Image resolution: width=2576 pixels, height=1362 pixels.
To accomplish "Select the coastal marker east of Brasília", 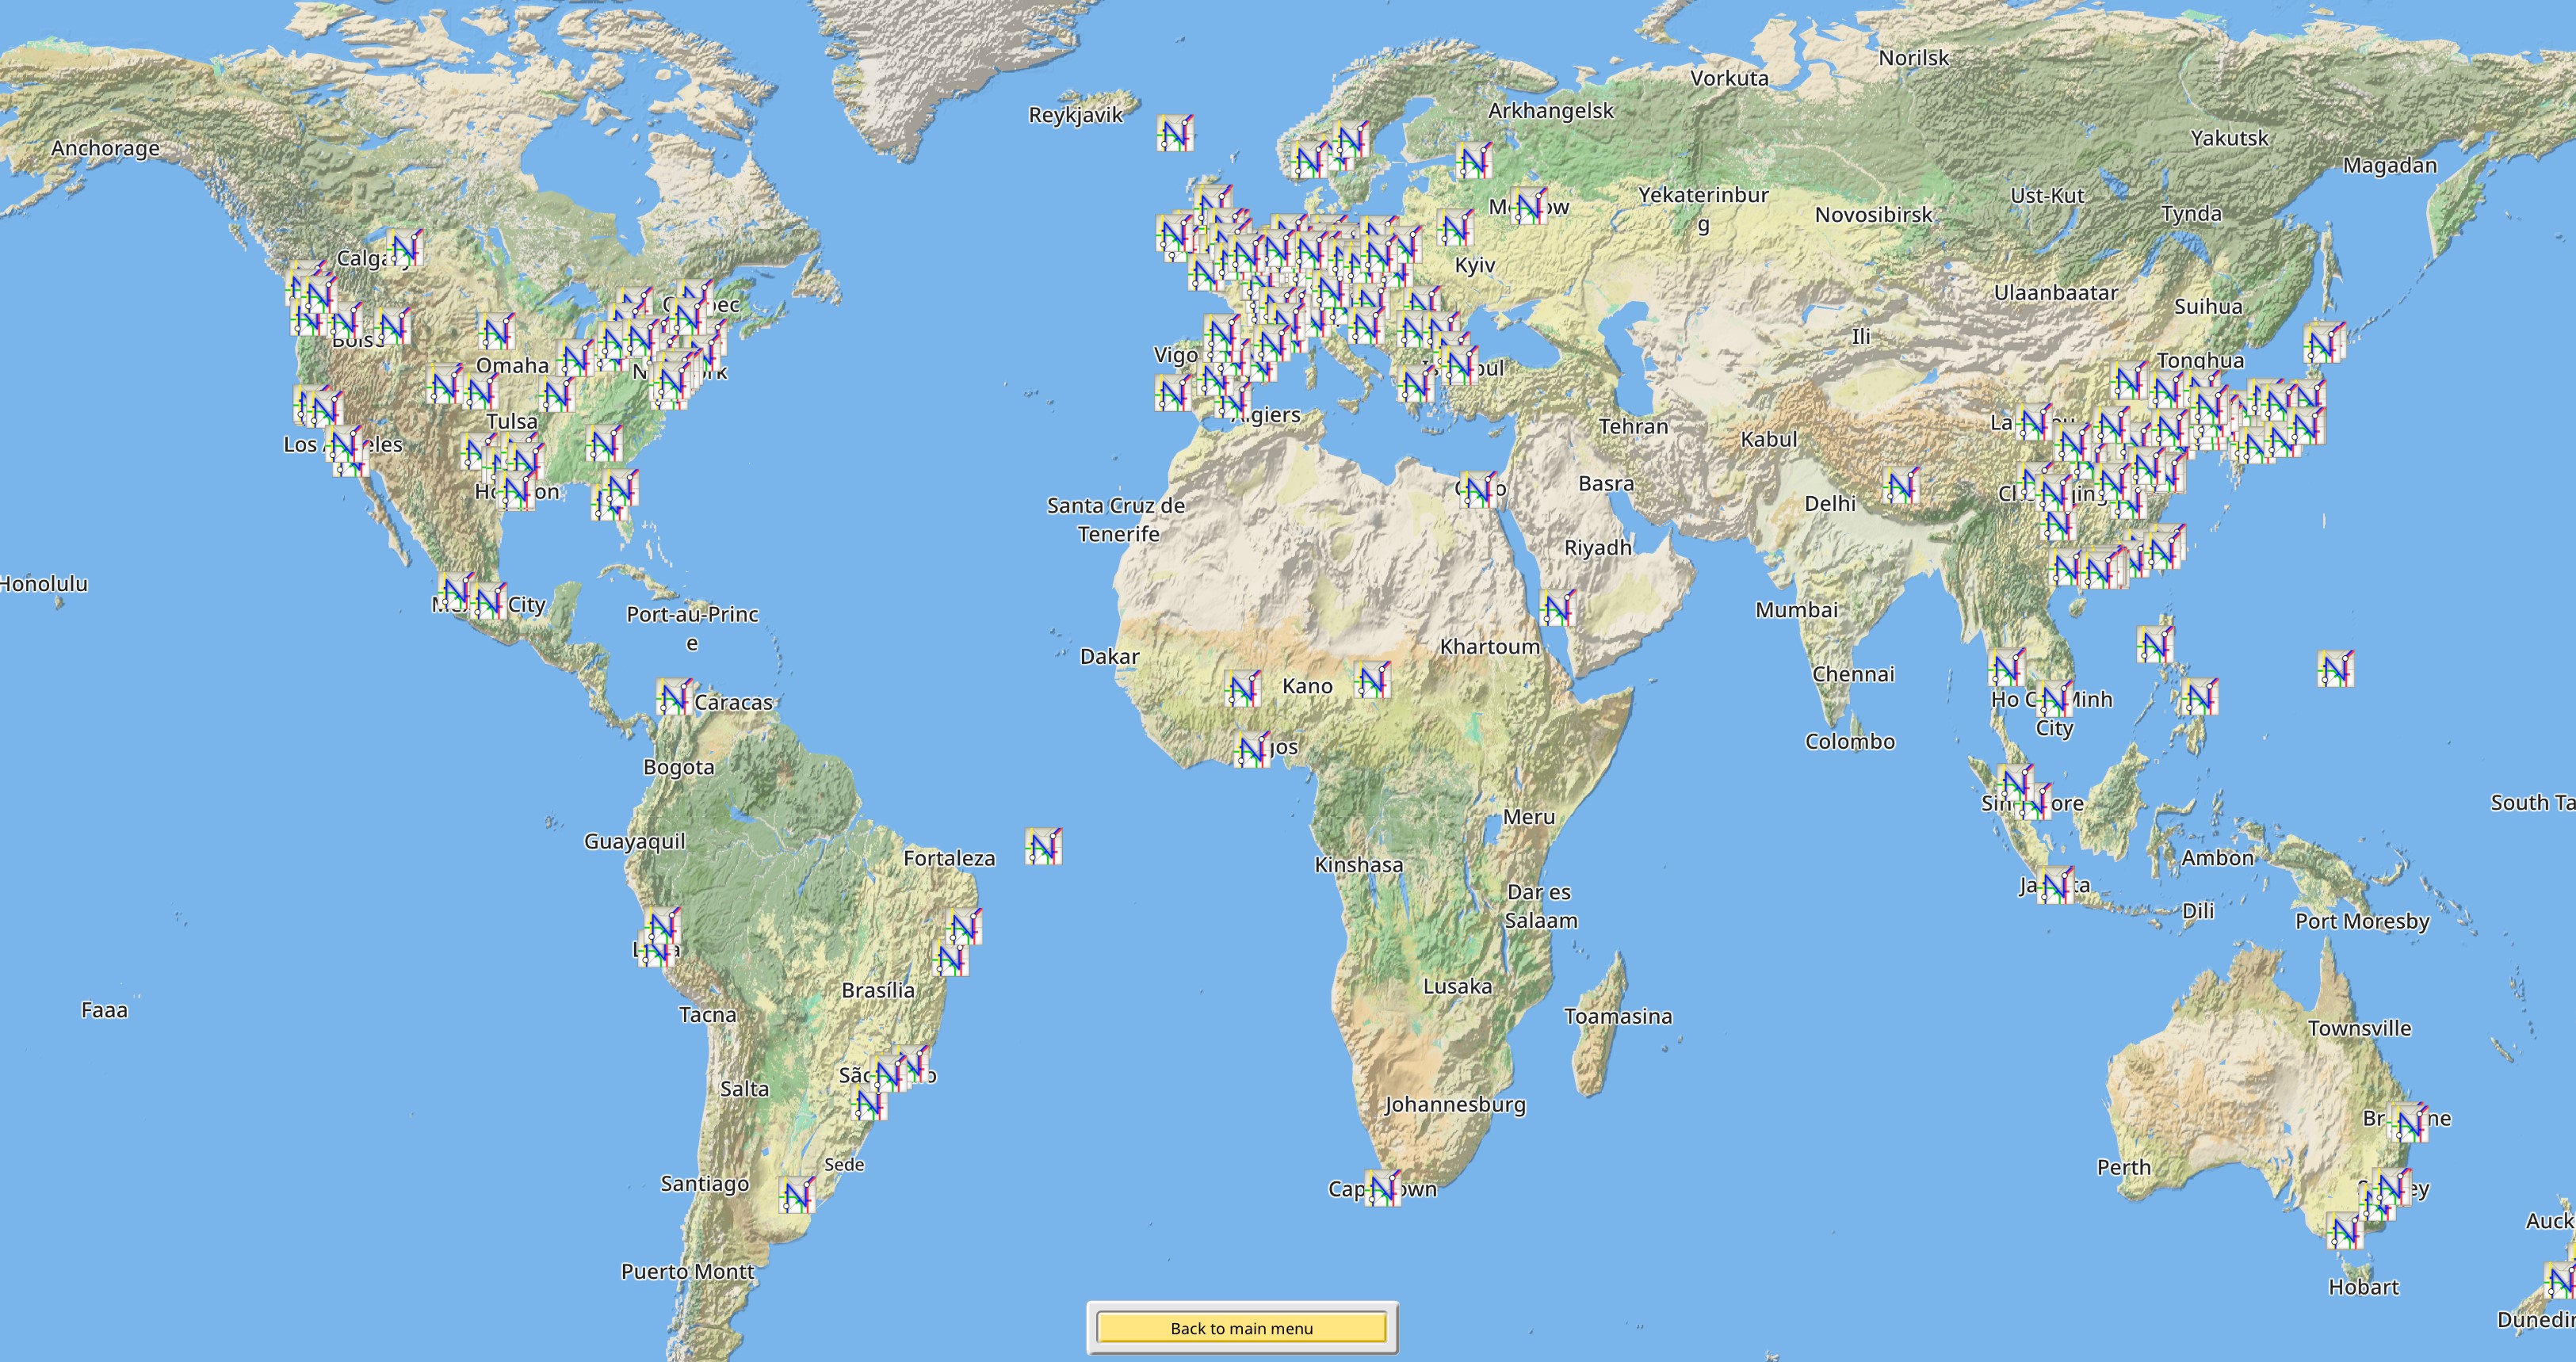I will [x=951, y=960].
